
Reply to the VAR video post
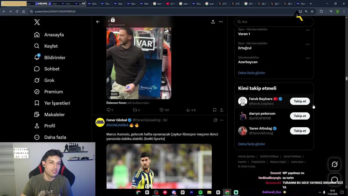click(110, 110)
